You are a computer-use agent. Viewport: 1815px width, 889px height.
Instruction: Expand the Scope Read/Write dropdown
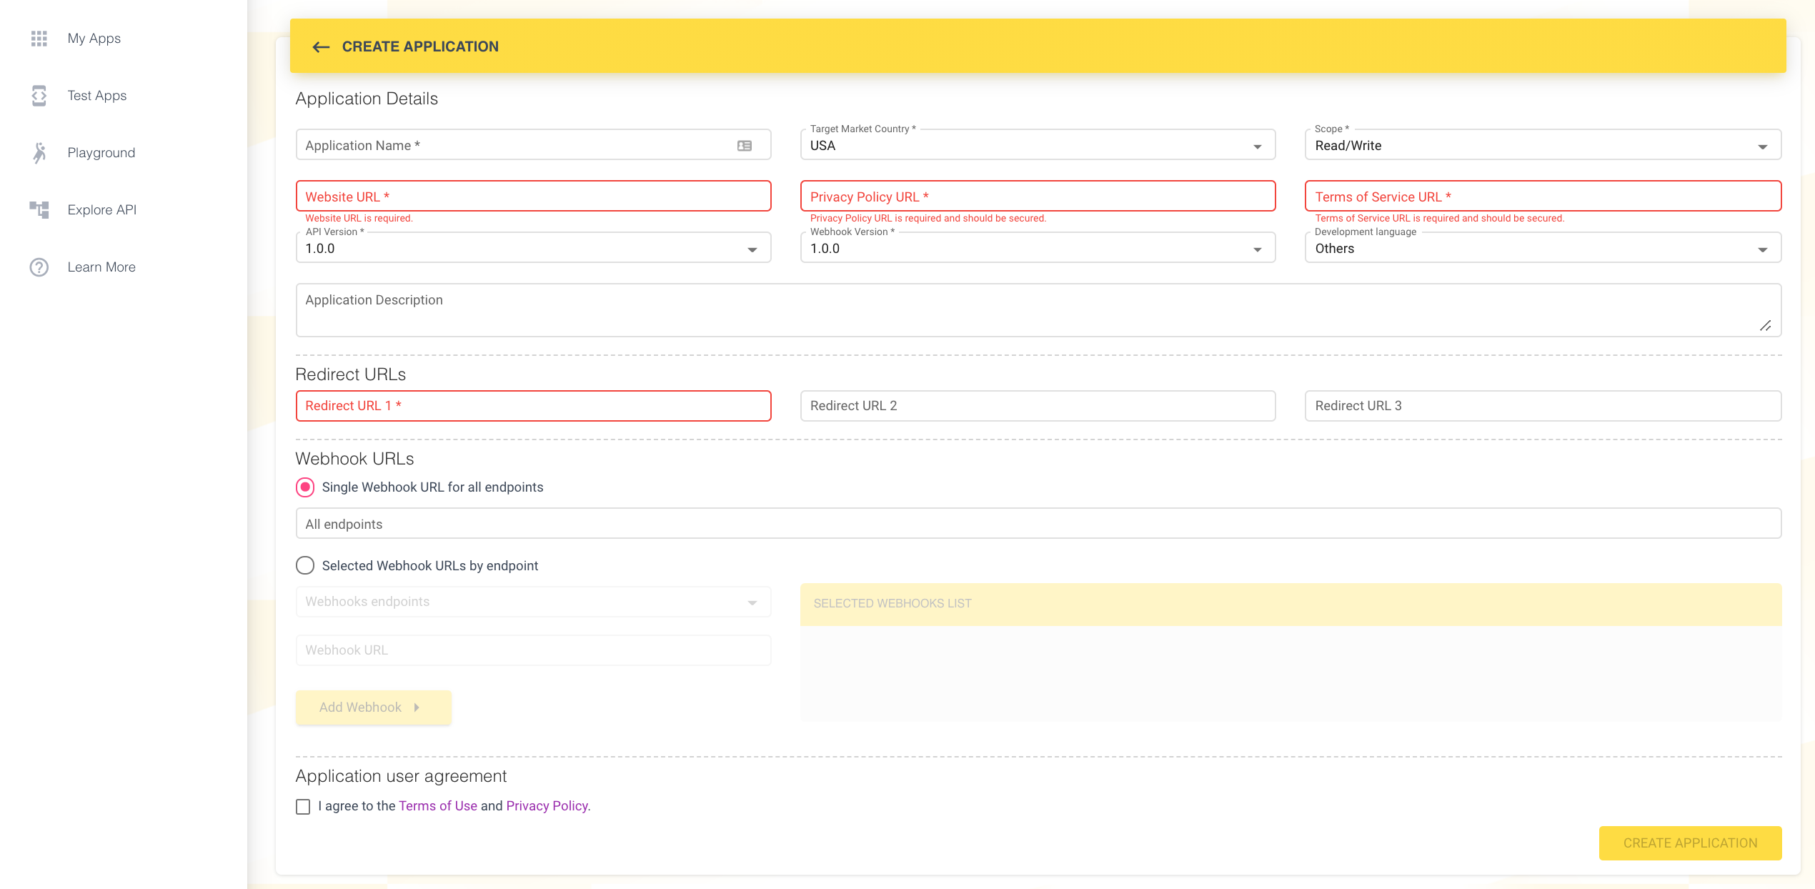click(x=1542, y=146)
